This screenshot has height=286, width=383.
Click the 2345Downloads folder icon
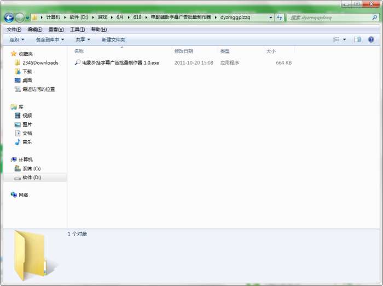(x=17, y=62)
